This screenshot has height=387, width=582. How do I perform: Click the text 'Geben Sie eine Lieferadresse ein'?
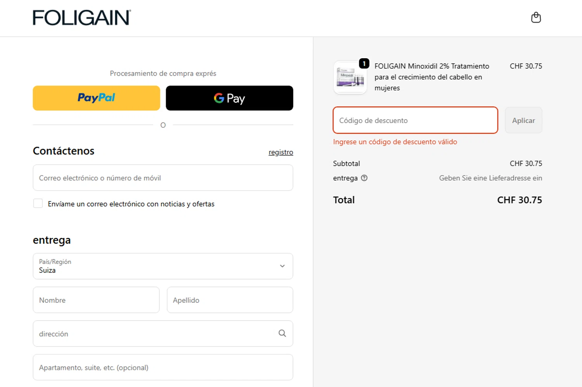click(490, 178)
